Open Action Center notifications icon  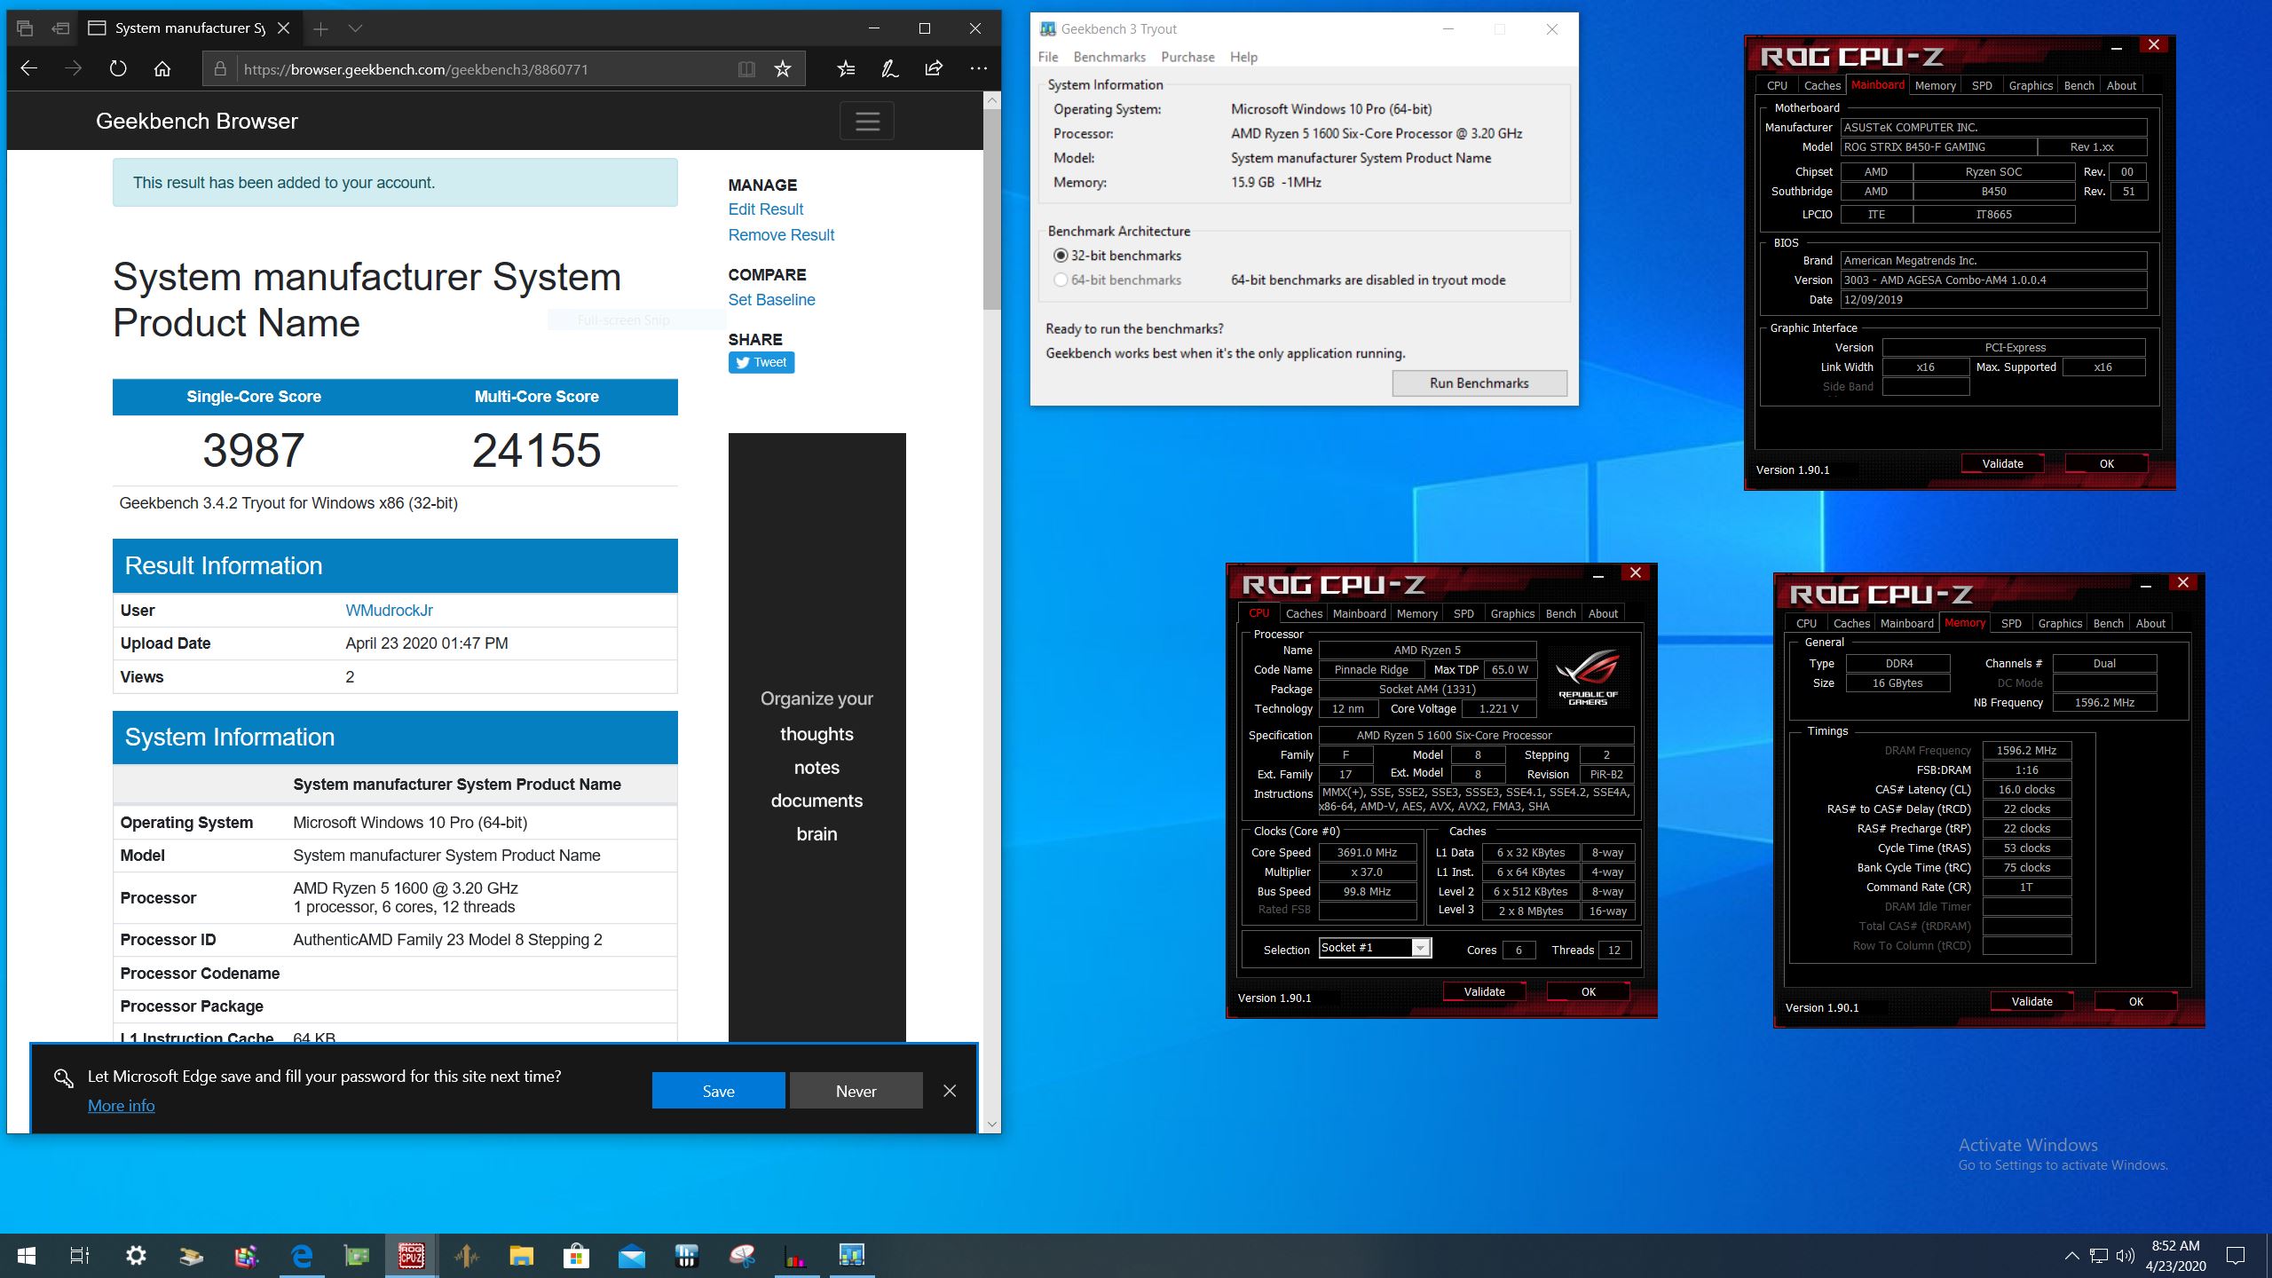tap(2236, 1256)
